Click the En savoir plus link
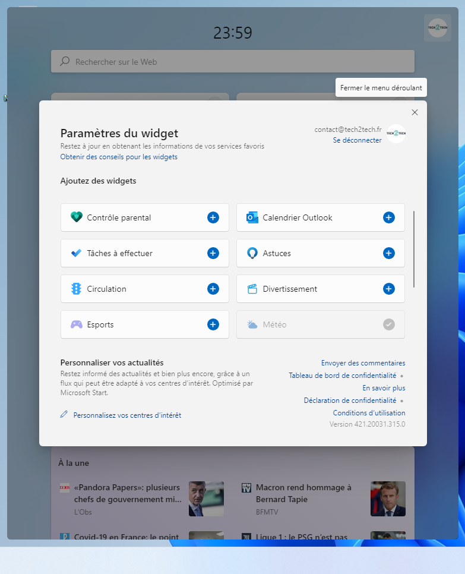 tap(384, 387)
